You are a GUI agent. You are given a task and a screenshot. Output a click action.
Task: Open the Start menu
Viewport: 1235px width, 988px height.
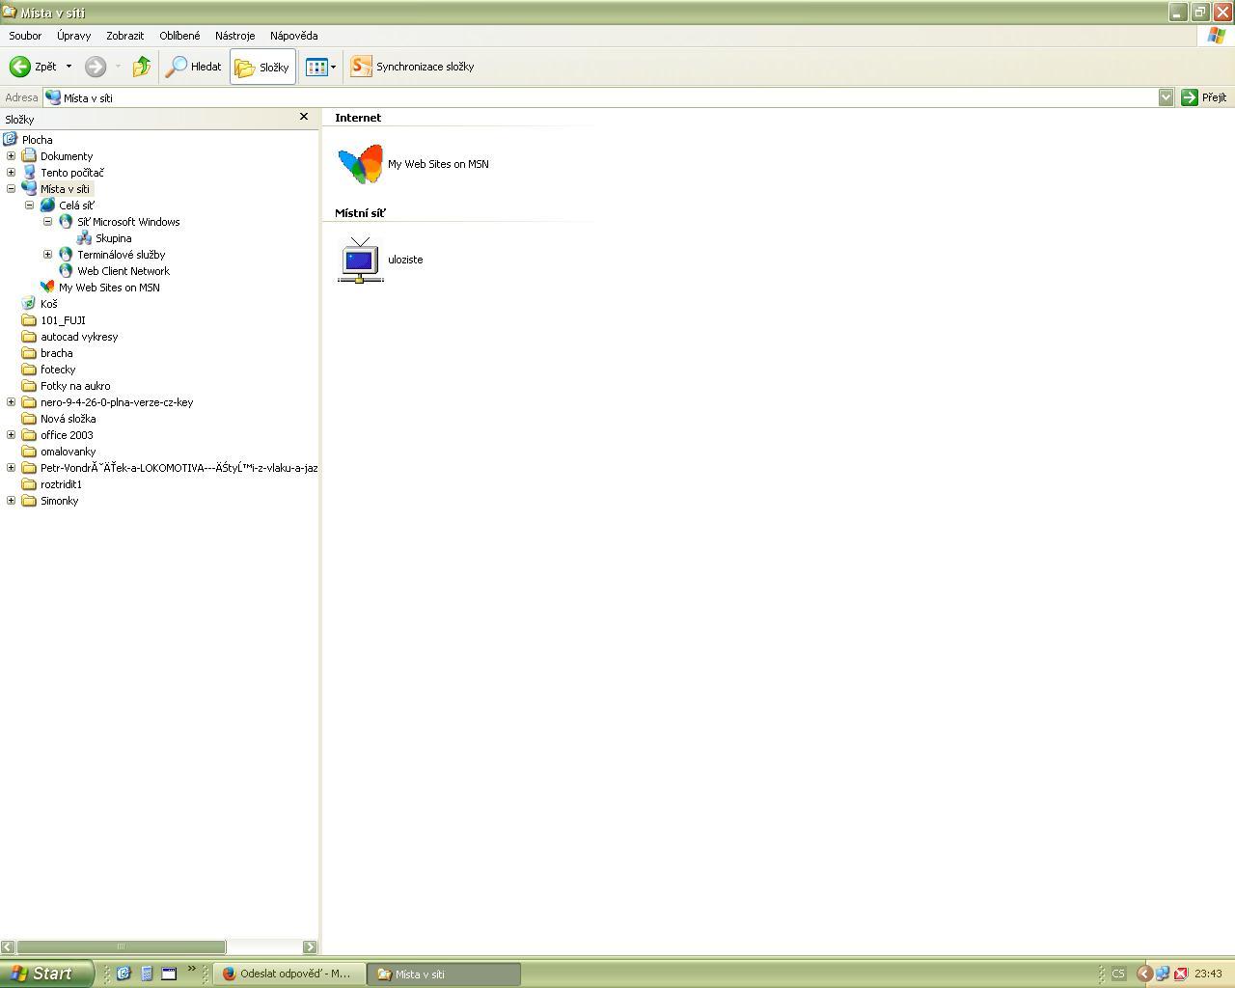[x=46, y=974]
